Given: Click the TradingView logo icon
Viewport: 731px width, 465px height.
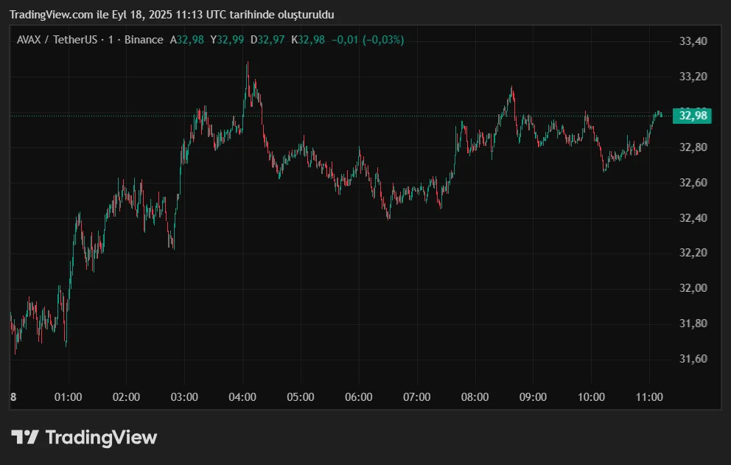Looking at the screenshot, I should 26,437.
